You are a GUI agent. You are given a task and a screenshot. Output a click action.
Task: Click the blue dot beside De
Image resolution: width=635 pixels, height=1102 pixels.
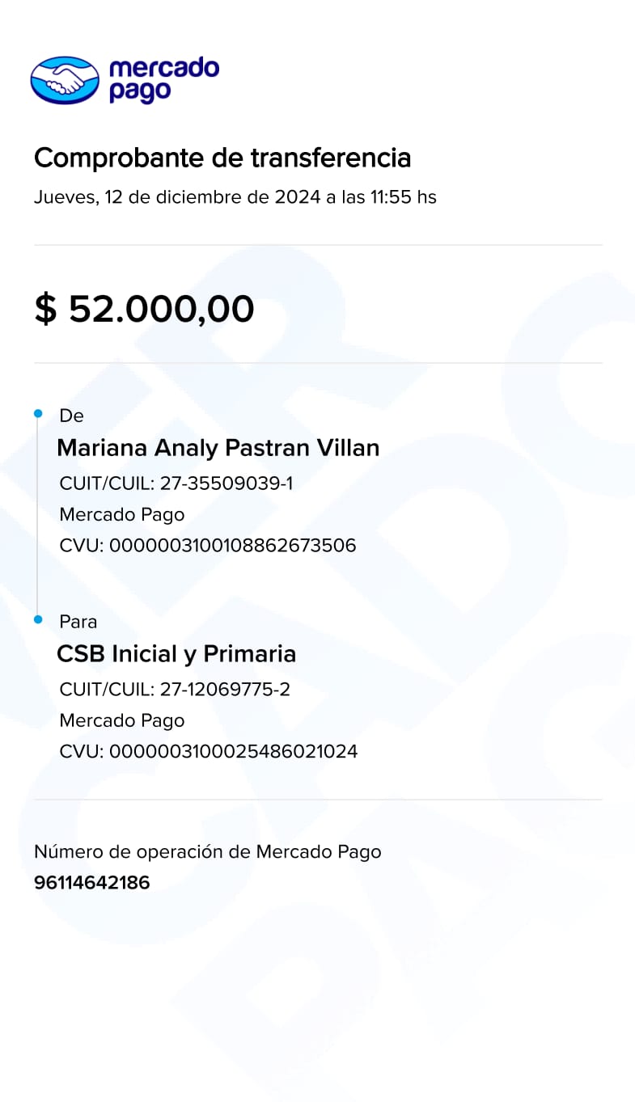pos(38,414)
